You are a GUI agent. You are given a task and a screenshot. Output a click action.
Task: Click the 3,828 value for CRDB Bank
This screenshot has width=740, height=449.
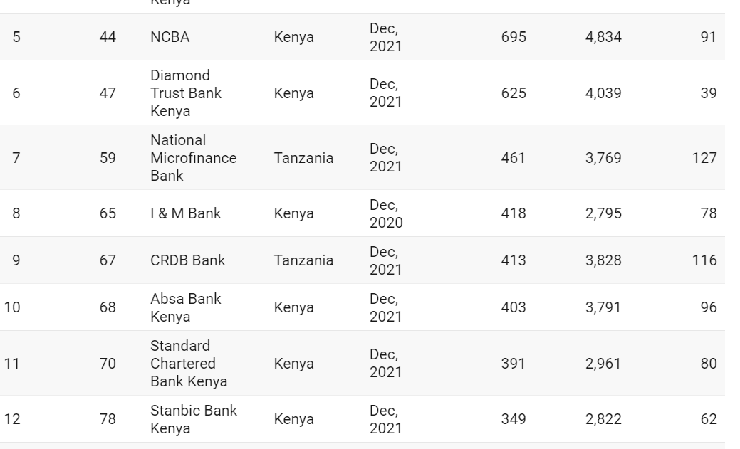pyautogui.click(x=603, y=260)
